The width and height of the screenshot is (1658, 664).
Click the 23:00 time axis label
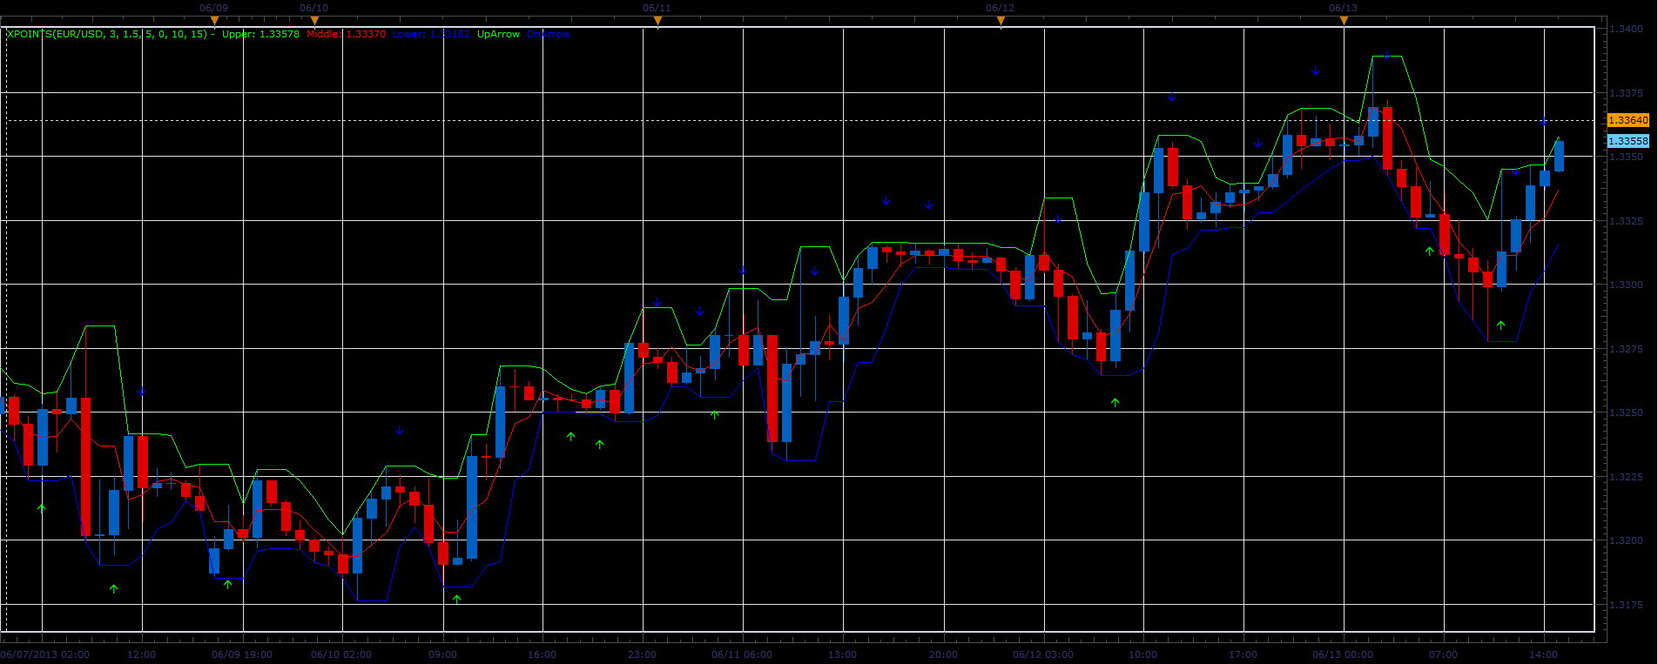click(x=643, y=654)
